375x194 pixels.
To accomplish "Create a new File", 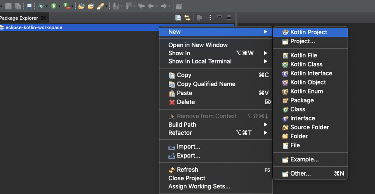I will tap(310, 145).
